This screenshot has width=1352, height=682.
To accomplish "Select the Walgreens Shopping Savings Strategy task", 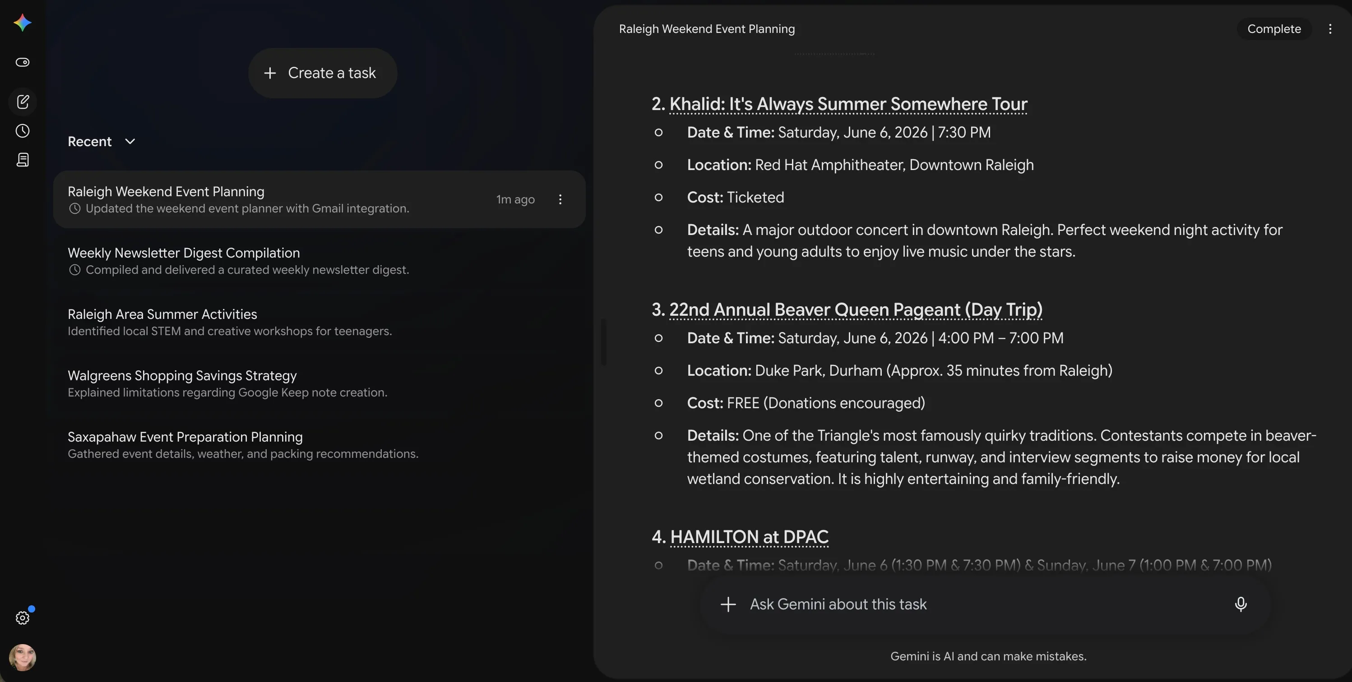I will [319, 383].
